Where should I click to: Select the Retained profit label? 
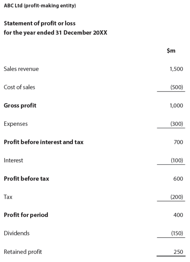coord(23,252)
